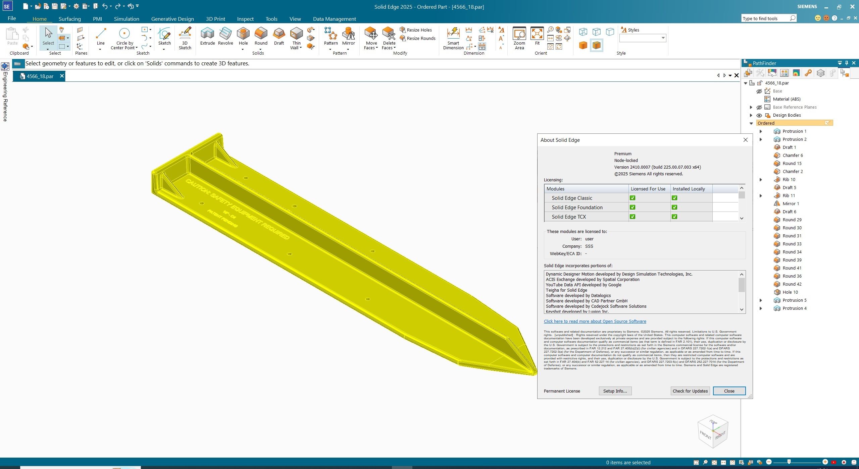Toggle visibility of Base Reference Planes

point(760,107)
